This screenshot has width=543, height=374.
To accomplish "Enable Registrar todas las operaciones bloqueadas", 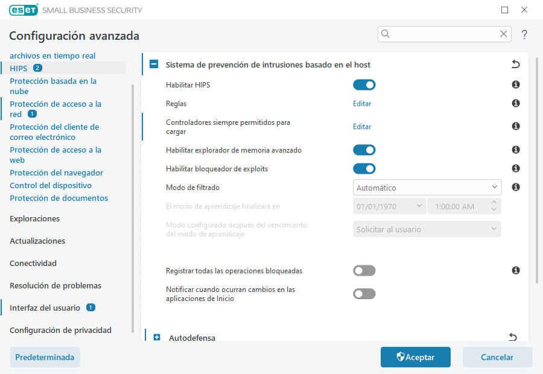I will [364, 271].
